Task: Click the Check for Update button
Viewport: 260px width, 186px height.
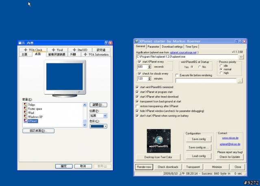Action: 230,157
